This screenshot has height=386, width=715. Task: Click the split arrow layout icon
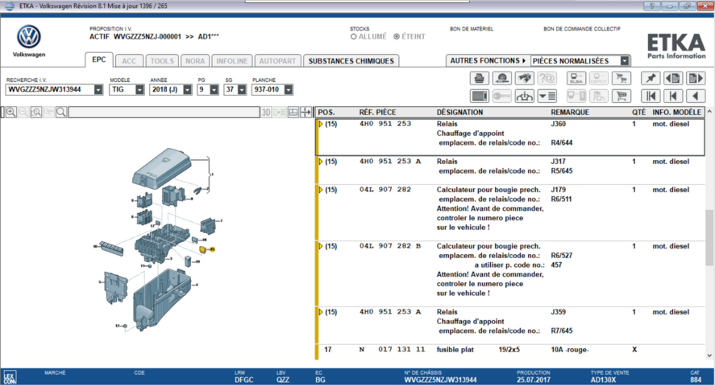(x=306, y=113)
